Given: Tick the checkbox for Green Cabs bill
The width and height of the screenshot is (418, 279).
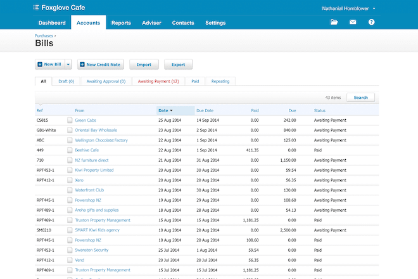Looking at the screenshot, I should point(70,120).
